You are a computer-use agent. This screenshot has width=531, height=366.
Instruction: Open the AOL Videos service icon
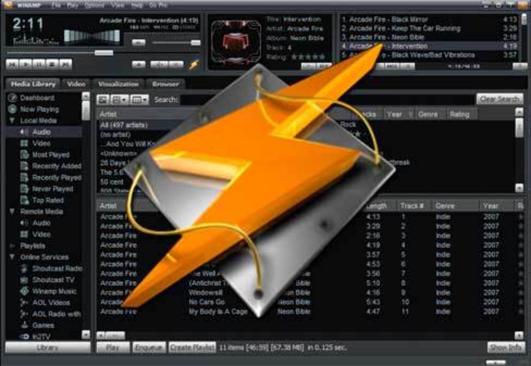(x=24, y=303)
